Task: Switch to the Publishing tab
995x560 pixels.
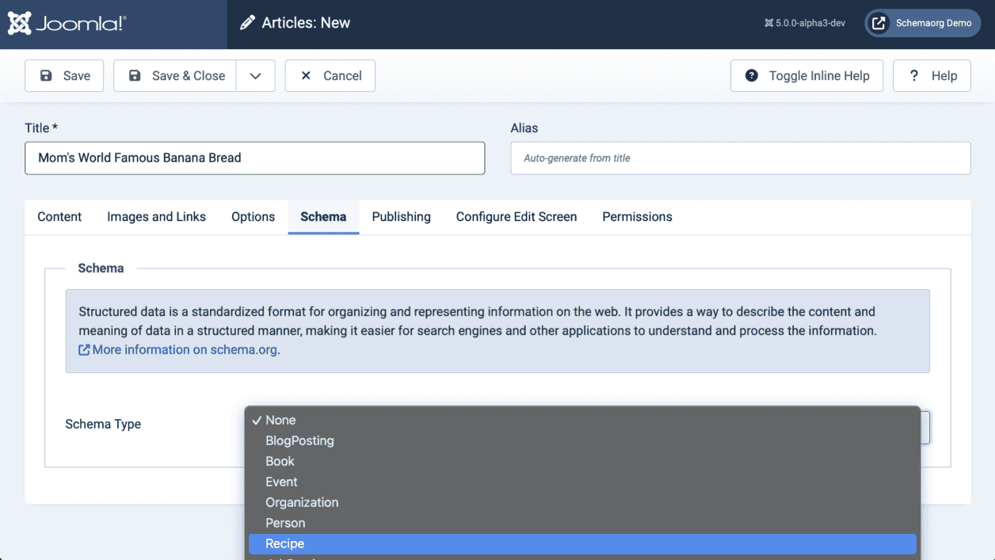Action: coord(401,216)
